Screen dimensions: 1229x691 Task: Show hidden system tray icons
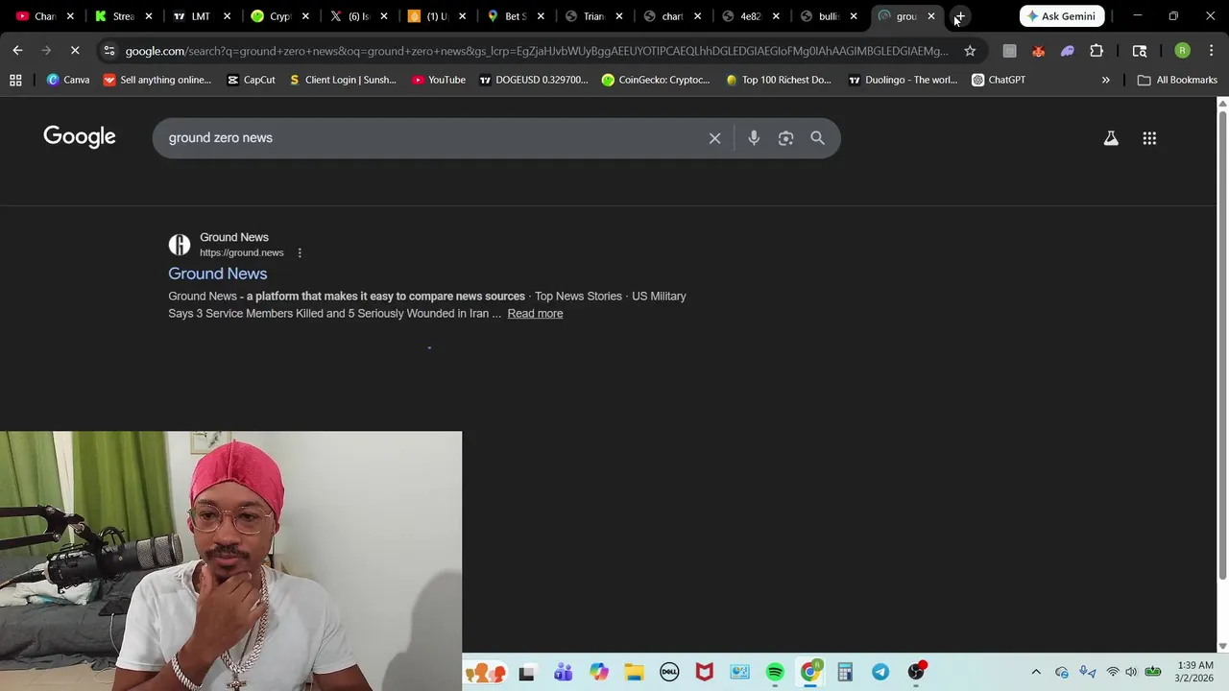tap(1036, 672)
